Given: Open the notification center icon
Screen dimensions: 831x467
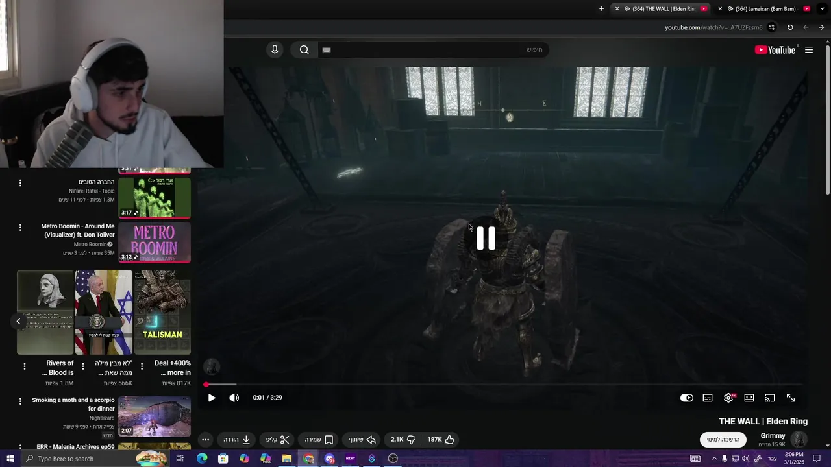Looking at the screenshot, I should pyautogui.click(x=817, y=459).
